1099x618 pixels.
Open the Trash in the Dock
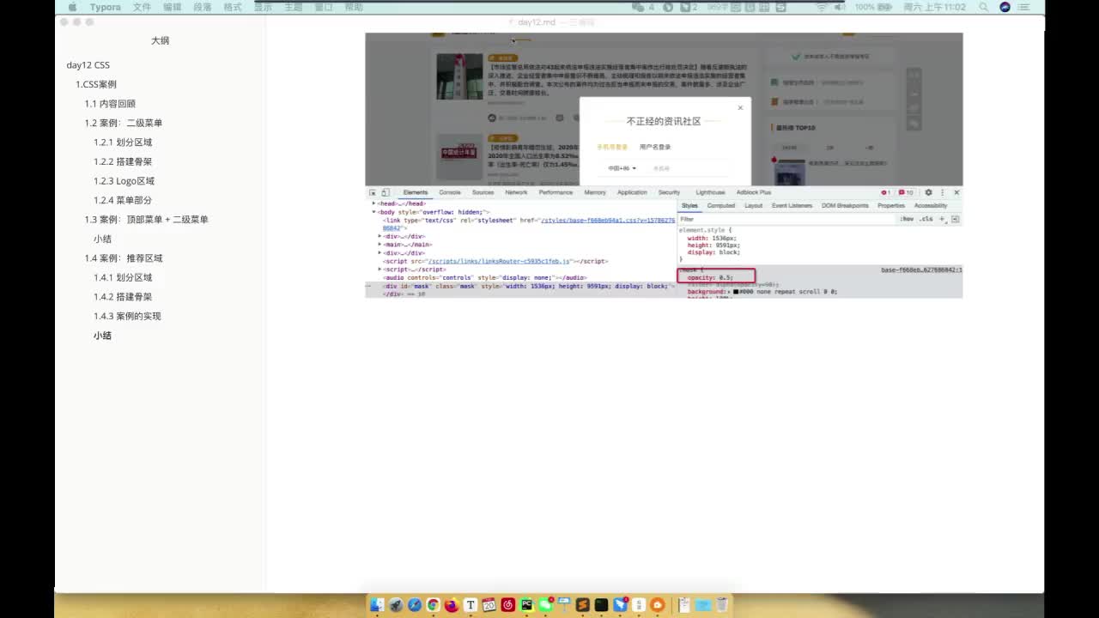[x=722, y=605]
